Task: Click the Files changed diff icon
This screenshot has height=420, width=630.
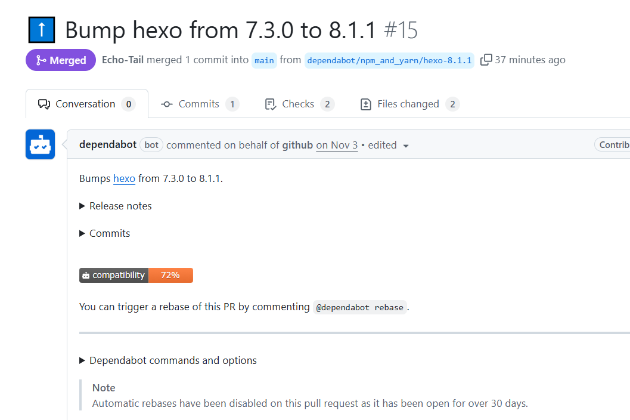Action: pyautogui.click(x=366, y=104)
